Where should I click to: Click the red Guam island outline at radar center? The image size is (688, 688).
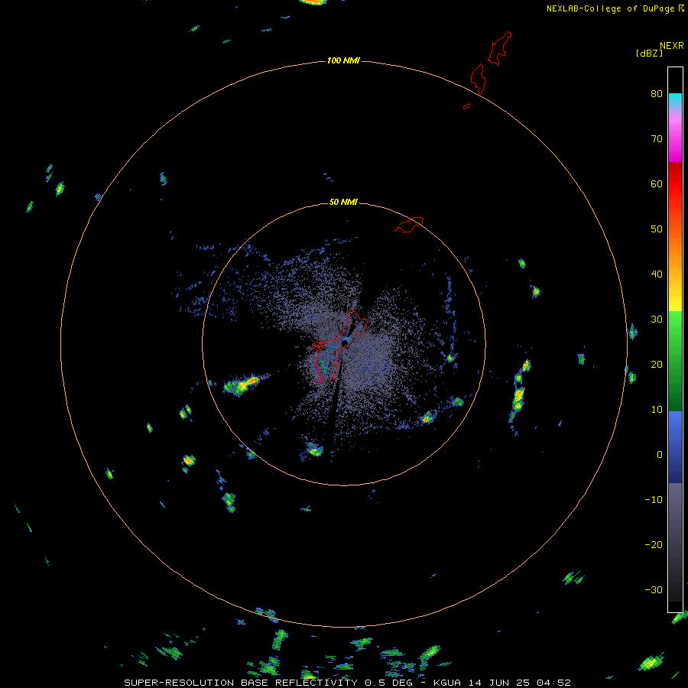(x=339, y=345)
